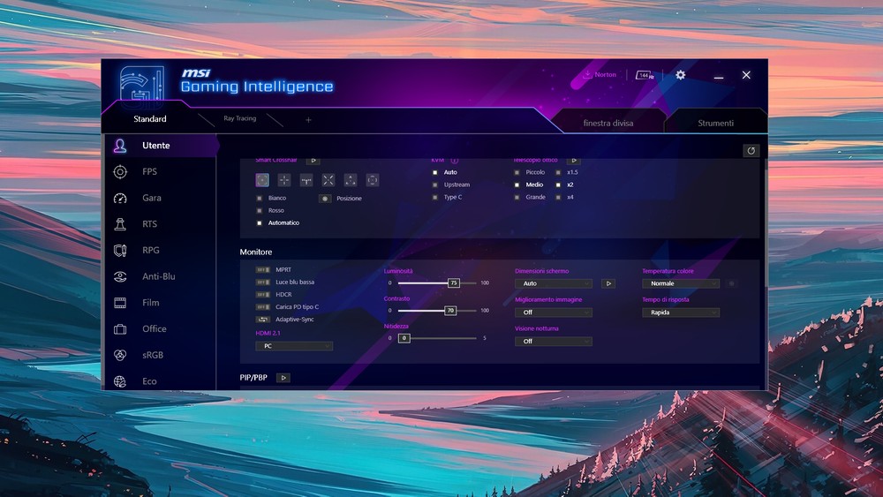Toggle the Adaptive-Sync switch
Image resolution: width=883 pixels, height=497 pixels.
(x=263, y=320)
